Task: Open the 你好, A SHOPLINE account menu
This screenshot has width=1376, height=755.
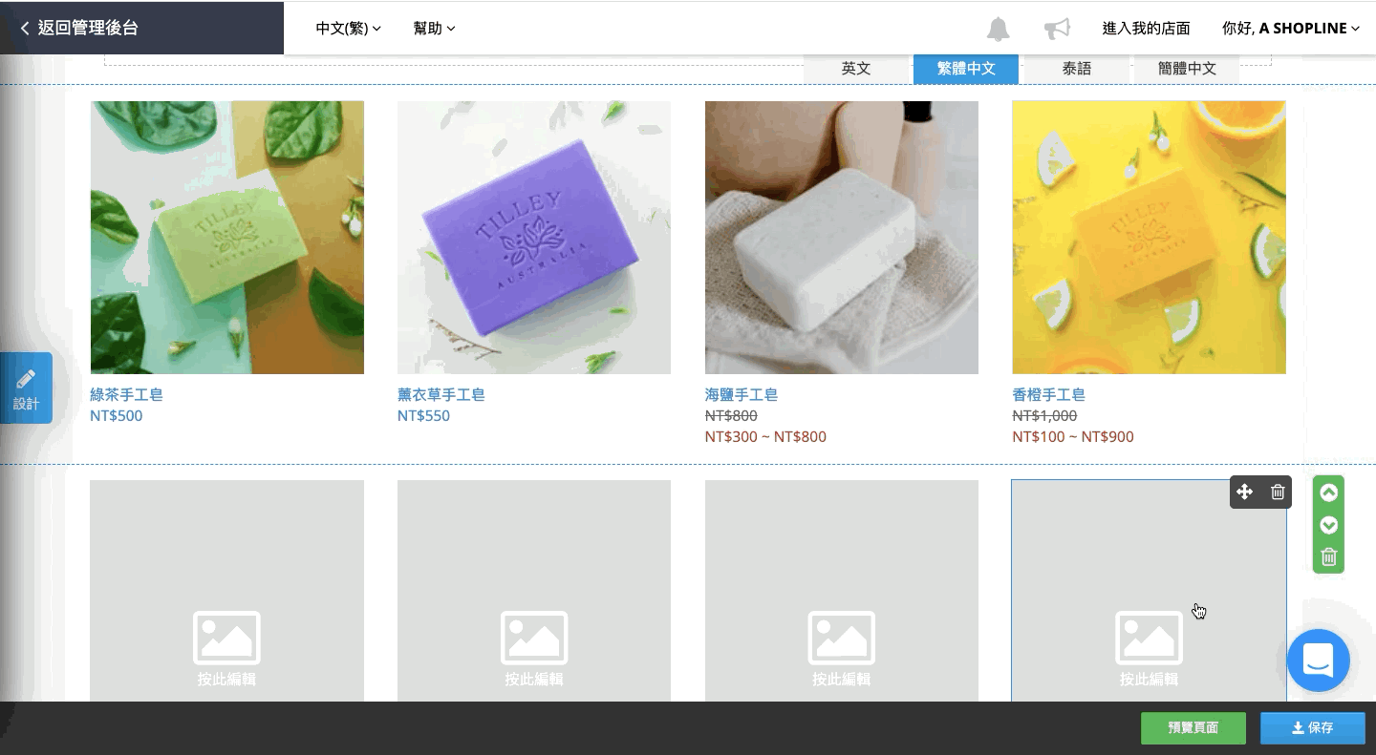Action: point(1291,28)
